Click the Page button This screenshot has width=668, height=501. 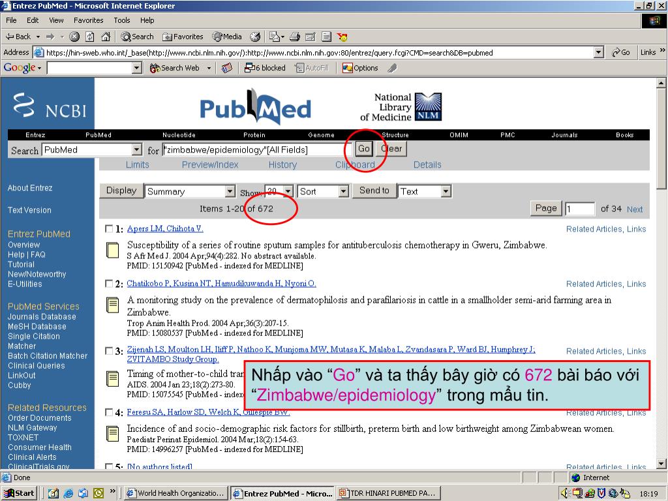(x=546, y=208)
